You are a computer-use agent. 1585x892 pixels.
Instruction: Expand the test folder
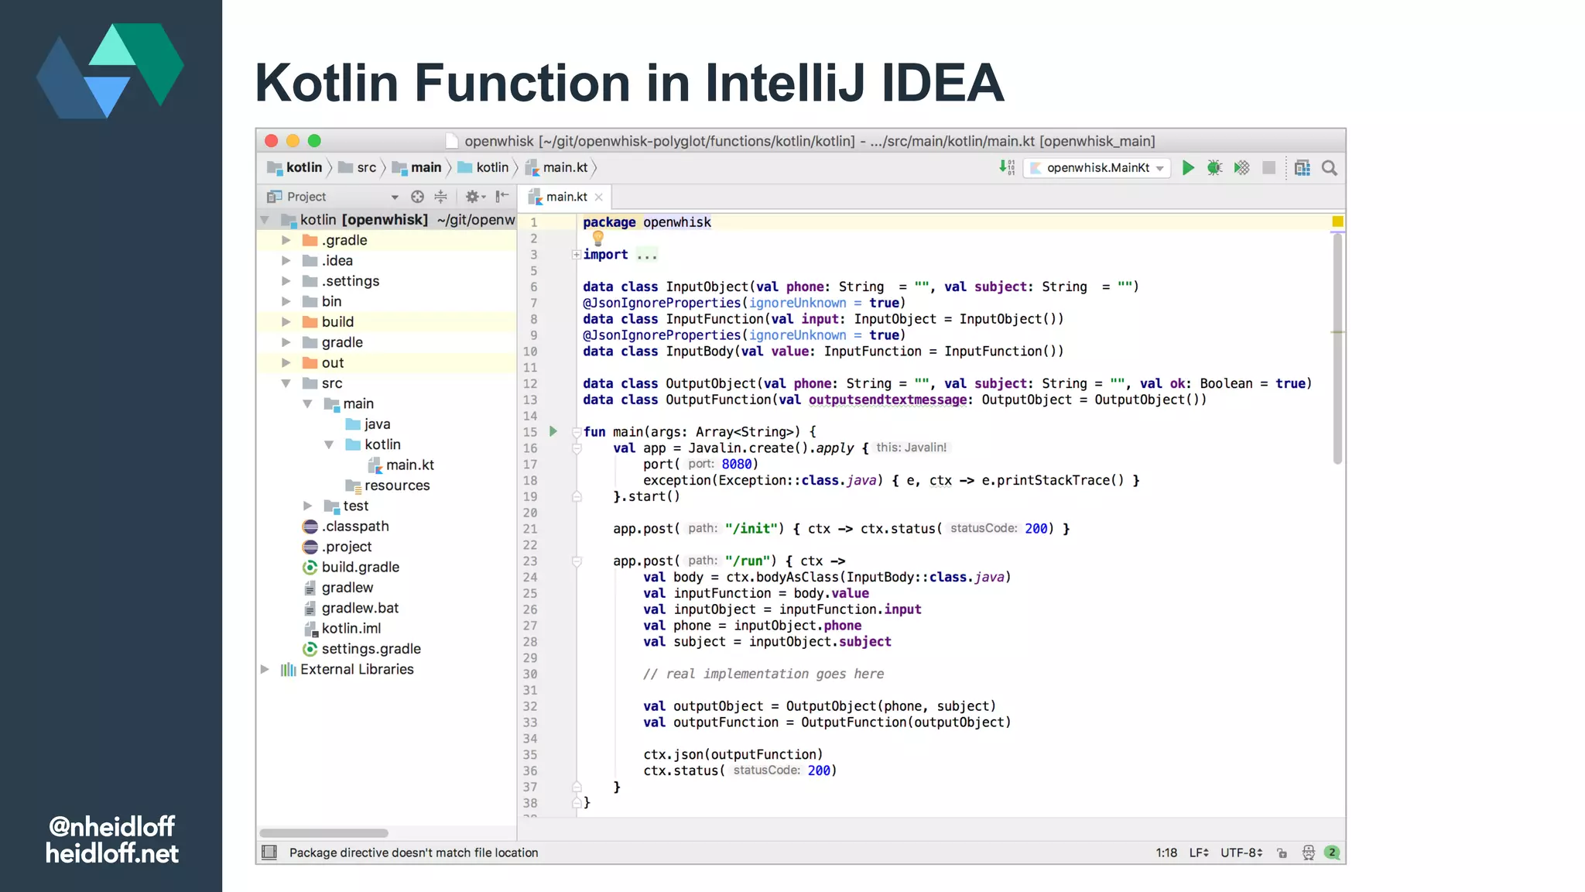[307, 506]
